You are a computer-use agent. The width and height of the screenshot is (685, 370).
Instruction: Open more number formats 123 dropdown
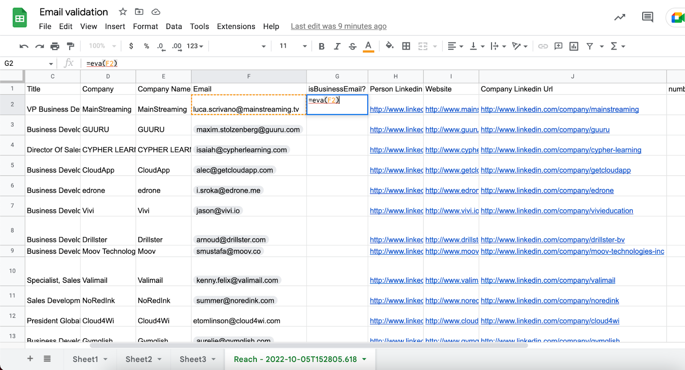click(195, 46)
